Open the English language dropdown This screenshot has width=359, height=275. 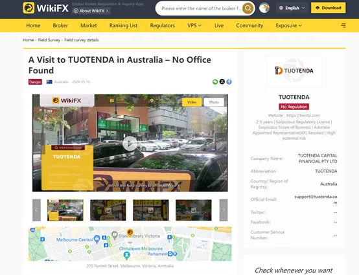point(292,8)
